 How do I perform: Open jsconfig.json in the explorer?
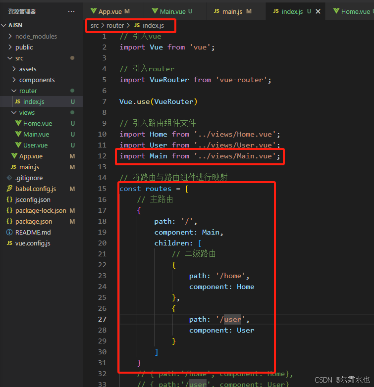(x=41, y=199)
